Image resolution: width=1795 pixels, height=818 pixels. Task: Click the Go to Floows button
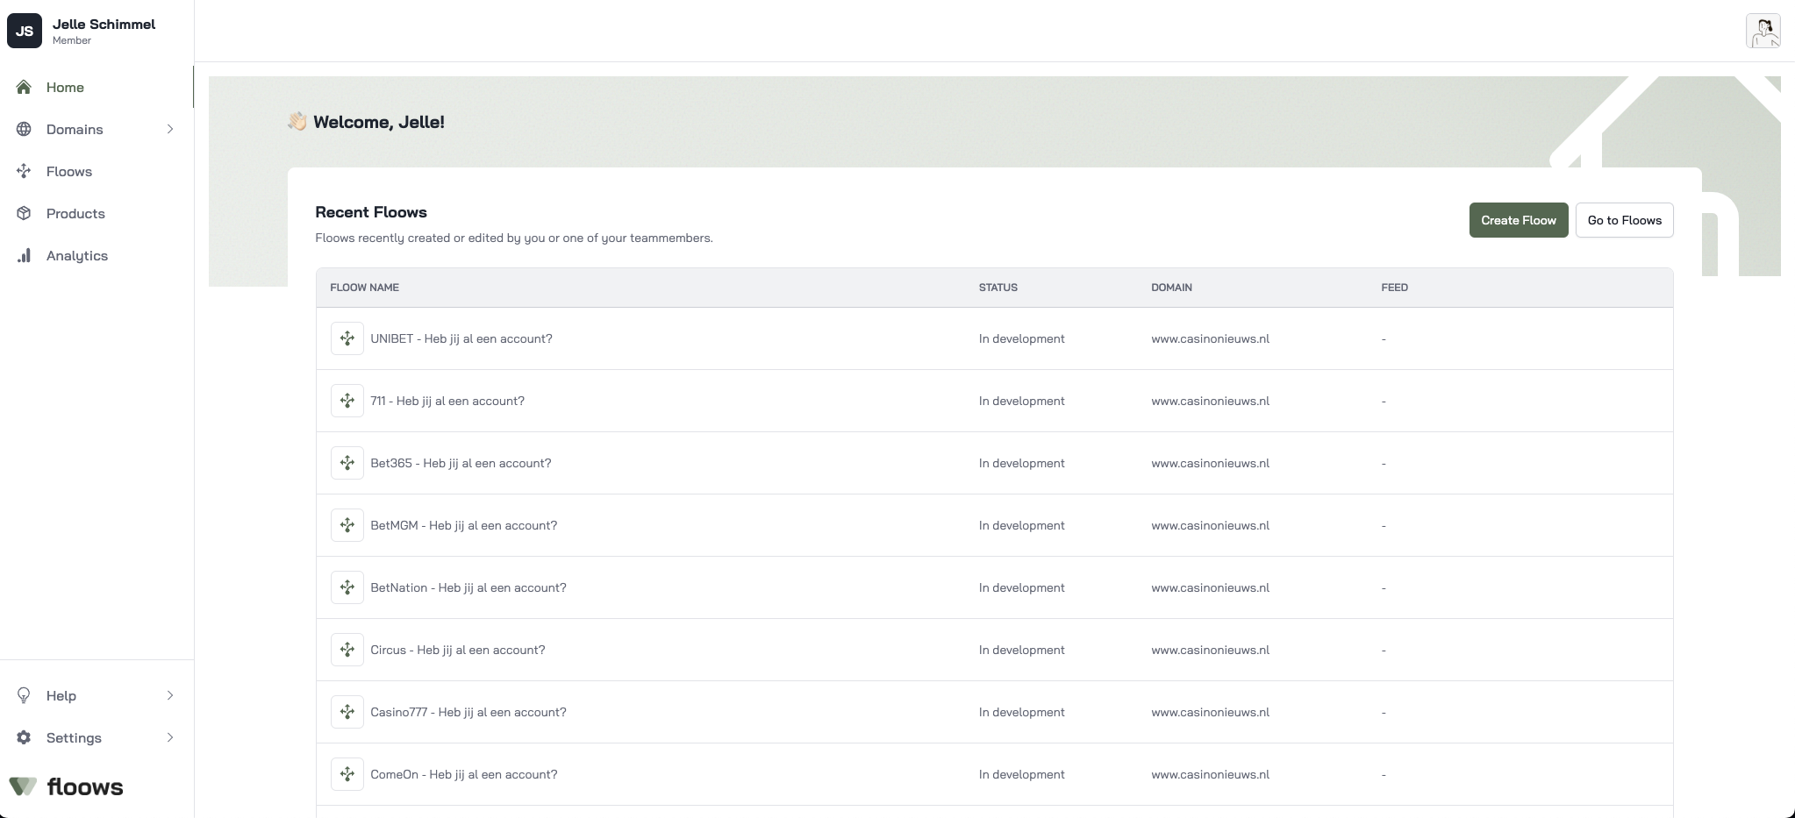1624,220
